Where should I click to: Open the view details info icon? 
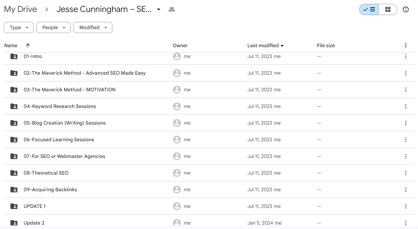tap(406, 9)
